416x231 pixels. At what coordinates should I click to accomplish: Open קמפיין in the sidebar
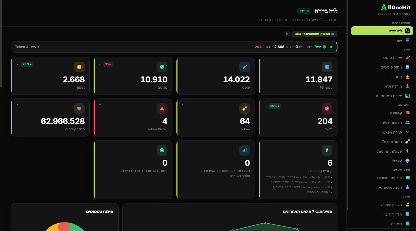click(382, 77)
